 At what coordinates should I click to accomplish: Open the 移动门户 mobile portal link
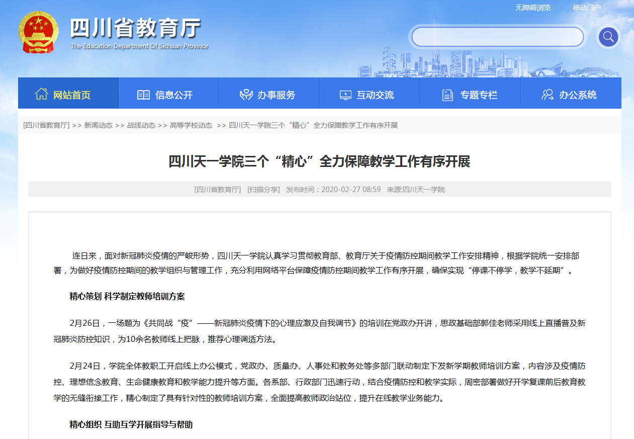[587, 8]
